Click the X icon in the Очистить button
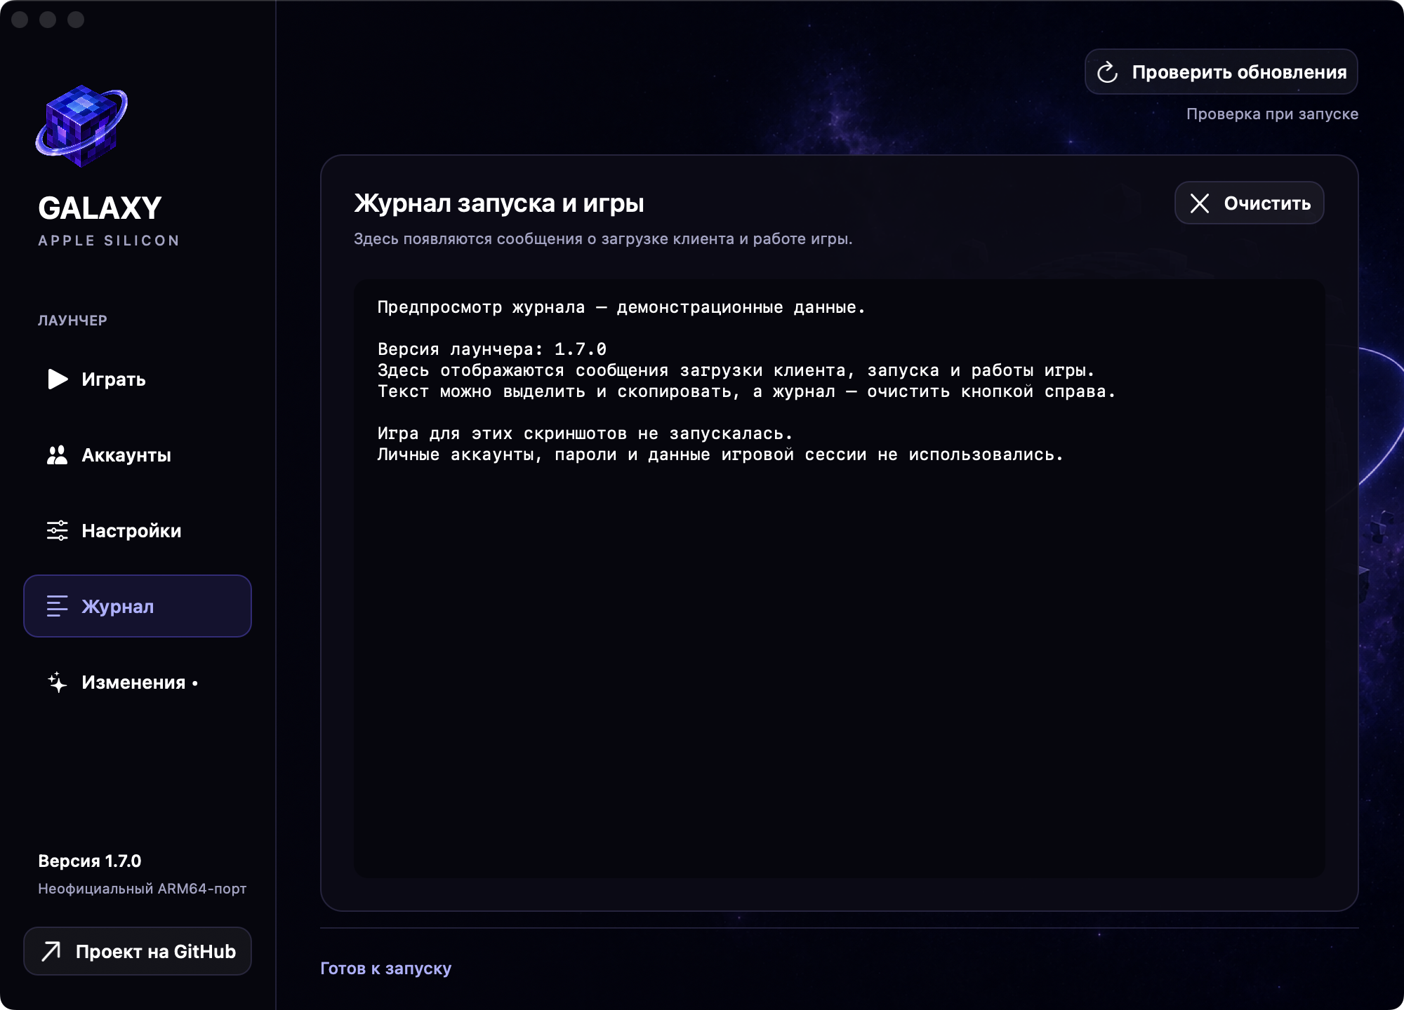This screenshot has height=1010, width=1404. (x=1200, y=203)
